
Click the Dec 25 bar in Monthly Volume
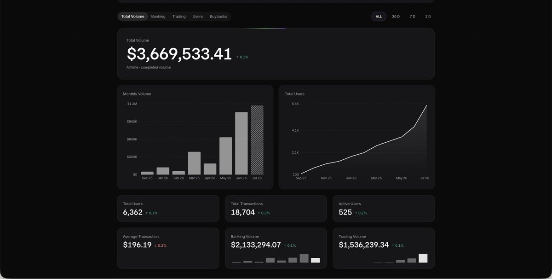147,173
